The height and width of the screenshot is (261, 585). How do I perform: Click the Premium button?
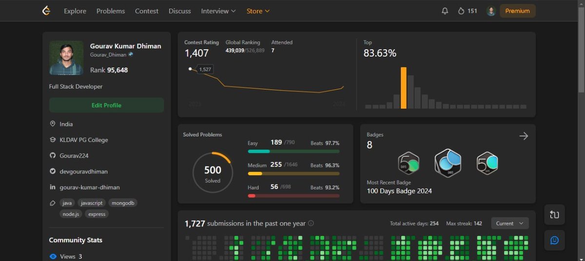pos(518,11)
